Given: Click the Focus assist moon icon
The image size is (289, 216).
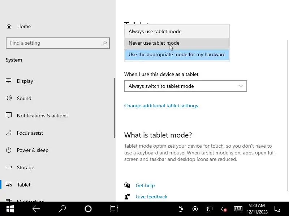Looking at the screenshot, I should click(8, 132).
